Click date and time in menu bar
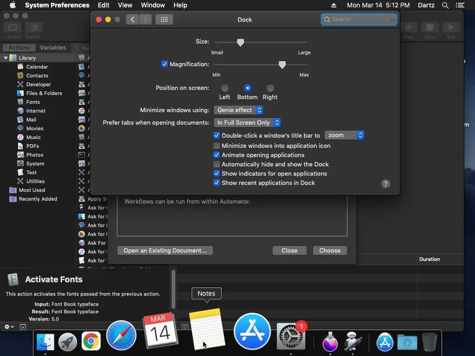The image size is (475, 356). coord(379,5)
